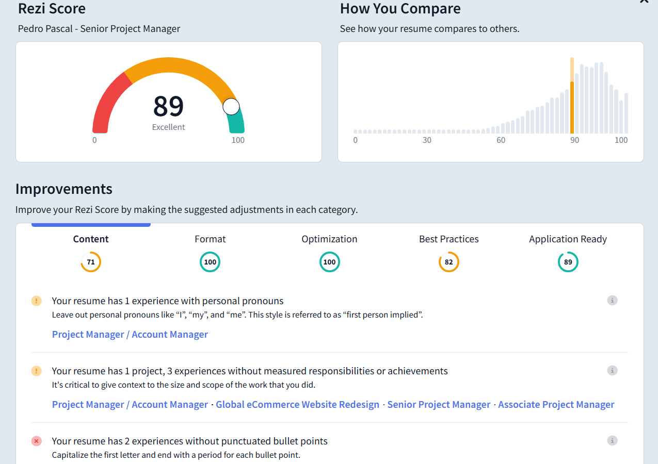Open the Associate Project Manager link
This screenshot has width=658, height=464.
pos(556,405)
